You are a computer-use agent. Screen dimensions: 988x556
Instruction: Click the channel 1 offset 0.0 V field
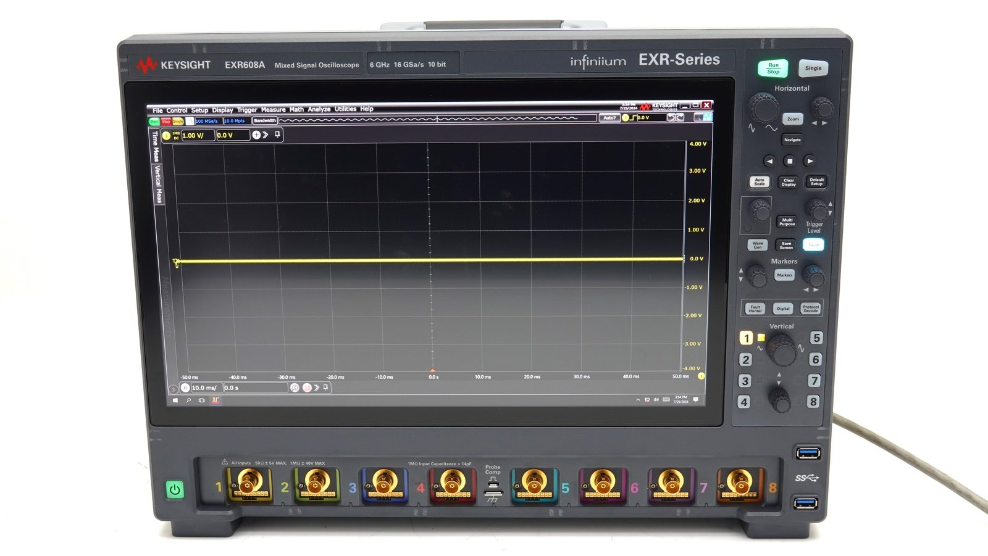pyautogui.click(x=232, y=135)
